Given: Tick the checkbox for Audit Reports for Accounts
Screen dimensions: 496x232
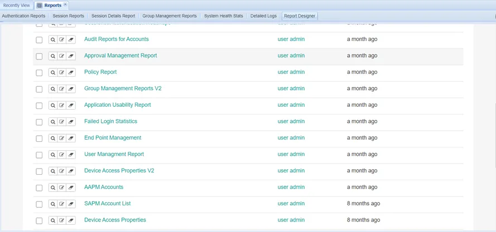Looking at the screenshot, I should tap(39, 40).
